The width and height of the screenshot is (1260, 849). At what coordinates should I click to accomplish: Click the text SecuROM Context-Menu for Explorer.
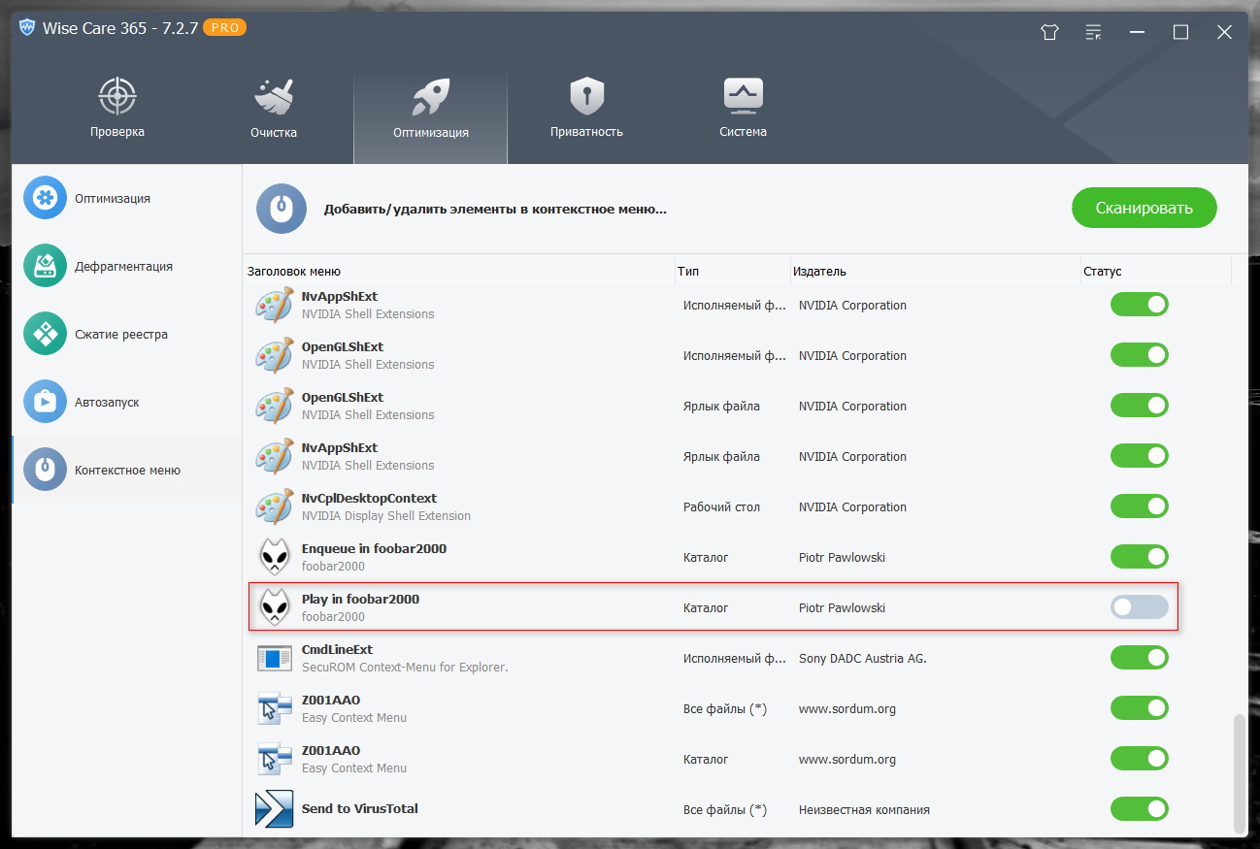(405, 668)
